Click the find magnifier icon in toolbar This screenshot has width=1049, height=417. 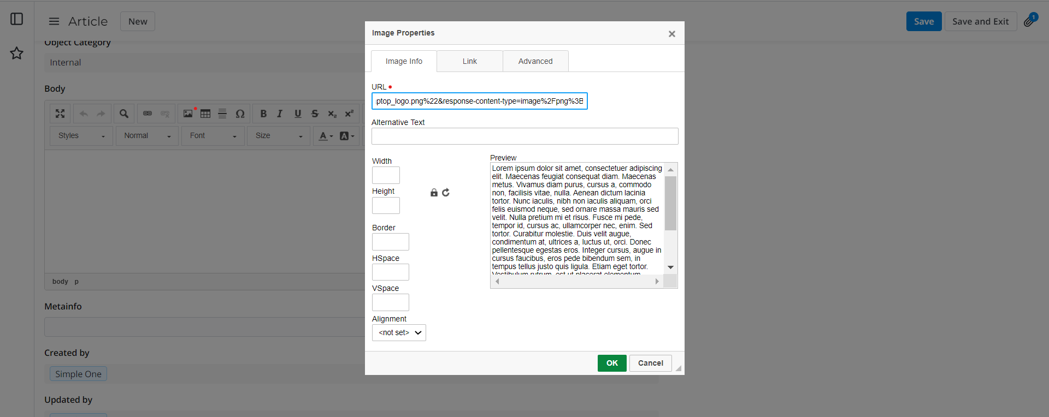tap(124, 114)
